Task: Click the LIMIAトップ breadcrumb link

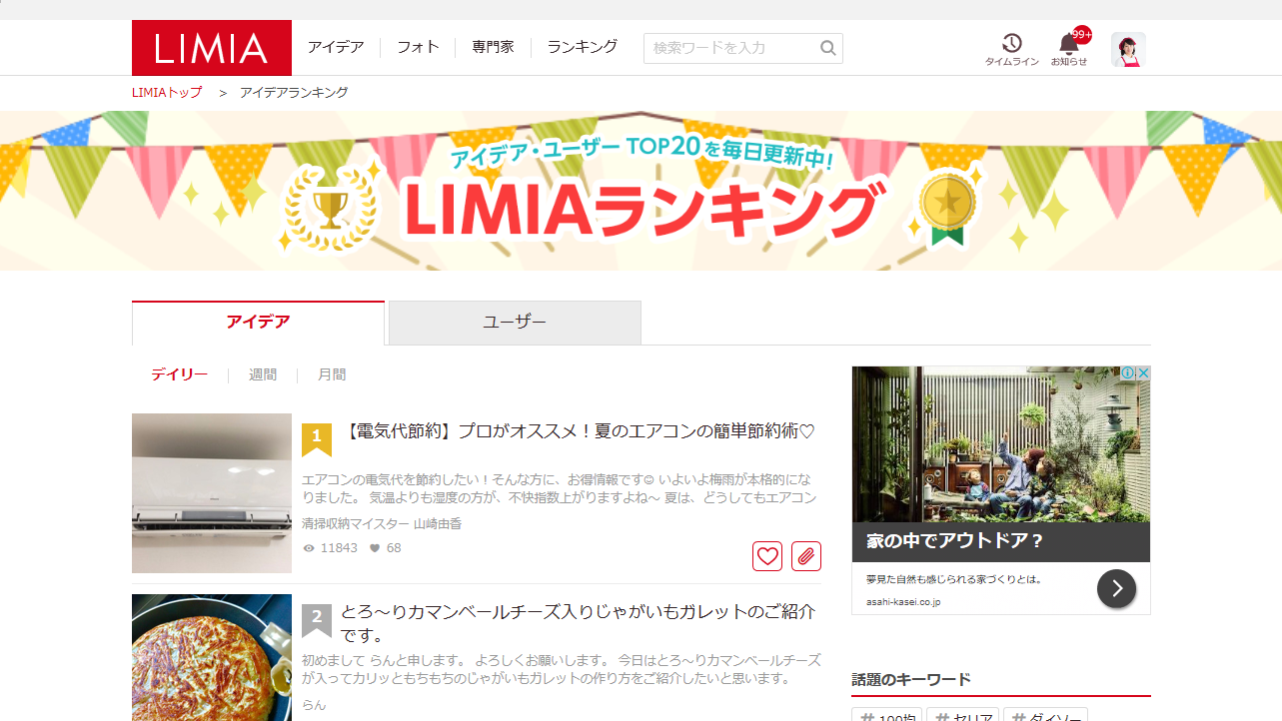Action: [167, 93]
